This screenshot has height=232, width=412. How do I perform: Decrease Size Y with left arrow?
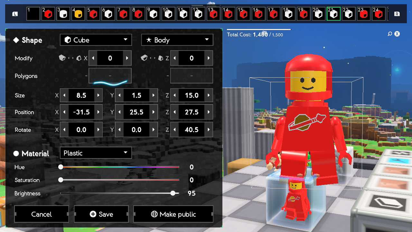point(120,95)
